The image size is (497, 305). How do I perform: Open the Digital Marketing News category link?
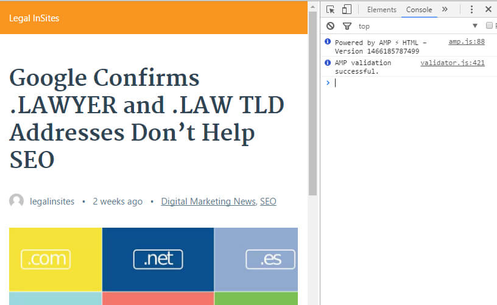208,202
